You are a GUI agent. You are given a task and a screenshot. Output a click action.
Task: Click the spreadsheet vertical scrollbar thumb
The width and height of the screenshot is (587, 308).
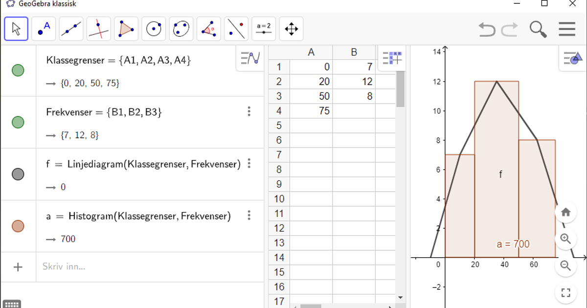tap(401, 88)
